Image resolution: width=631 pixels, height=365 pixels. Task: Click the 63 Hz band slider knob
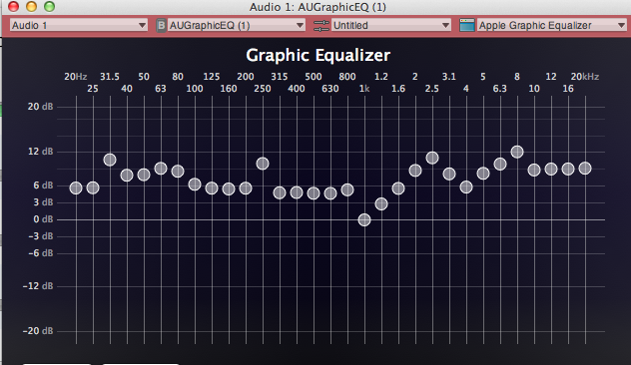click(161, 168)
